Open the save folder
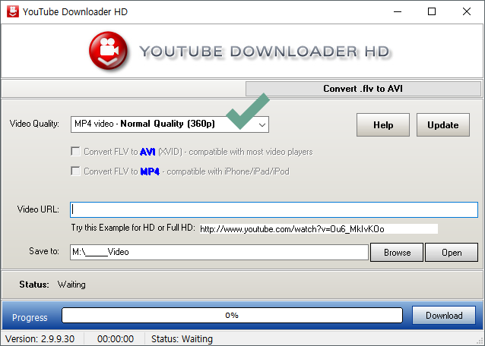The height and width of the screenshot is (346, 485). [452, 252]
